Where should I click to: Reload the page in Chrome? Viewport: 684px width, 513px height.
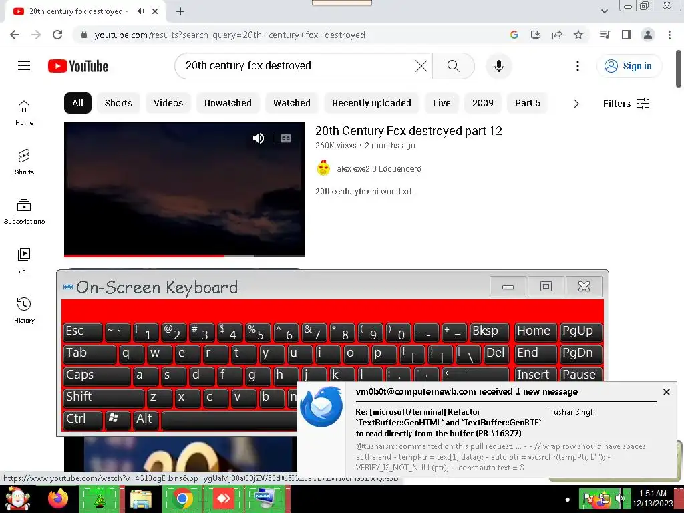pyautogui.click(x=57, y=35)
